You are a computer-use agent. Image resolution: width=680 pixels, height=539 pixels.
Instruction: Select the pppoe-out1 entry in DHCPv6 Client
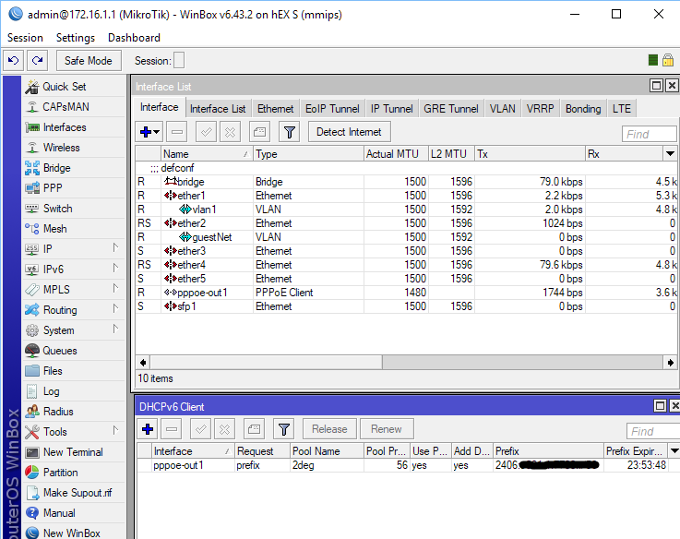[x=409, y=465]
